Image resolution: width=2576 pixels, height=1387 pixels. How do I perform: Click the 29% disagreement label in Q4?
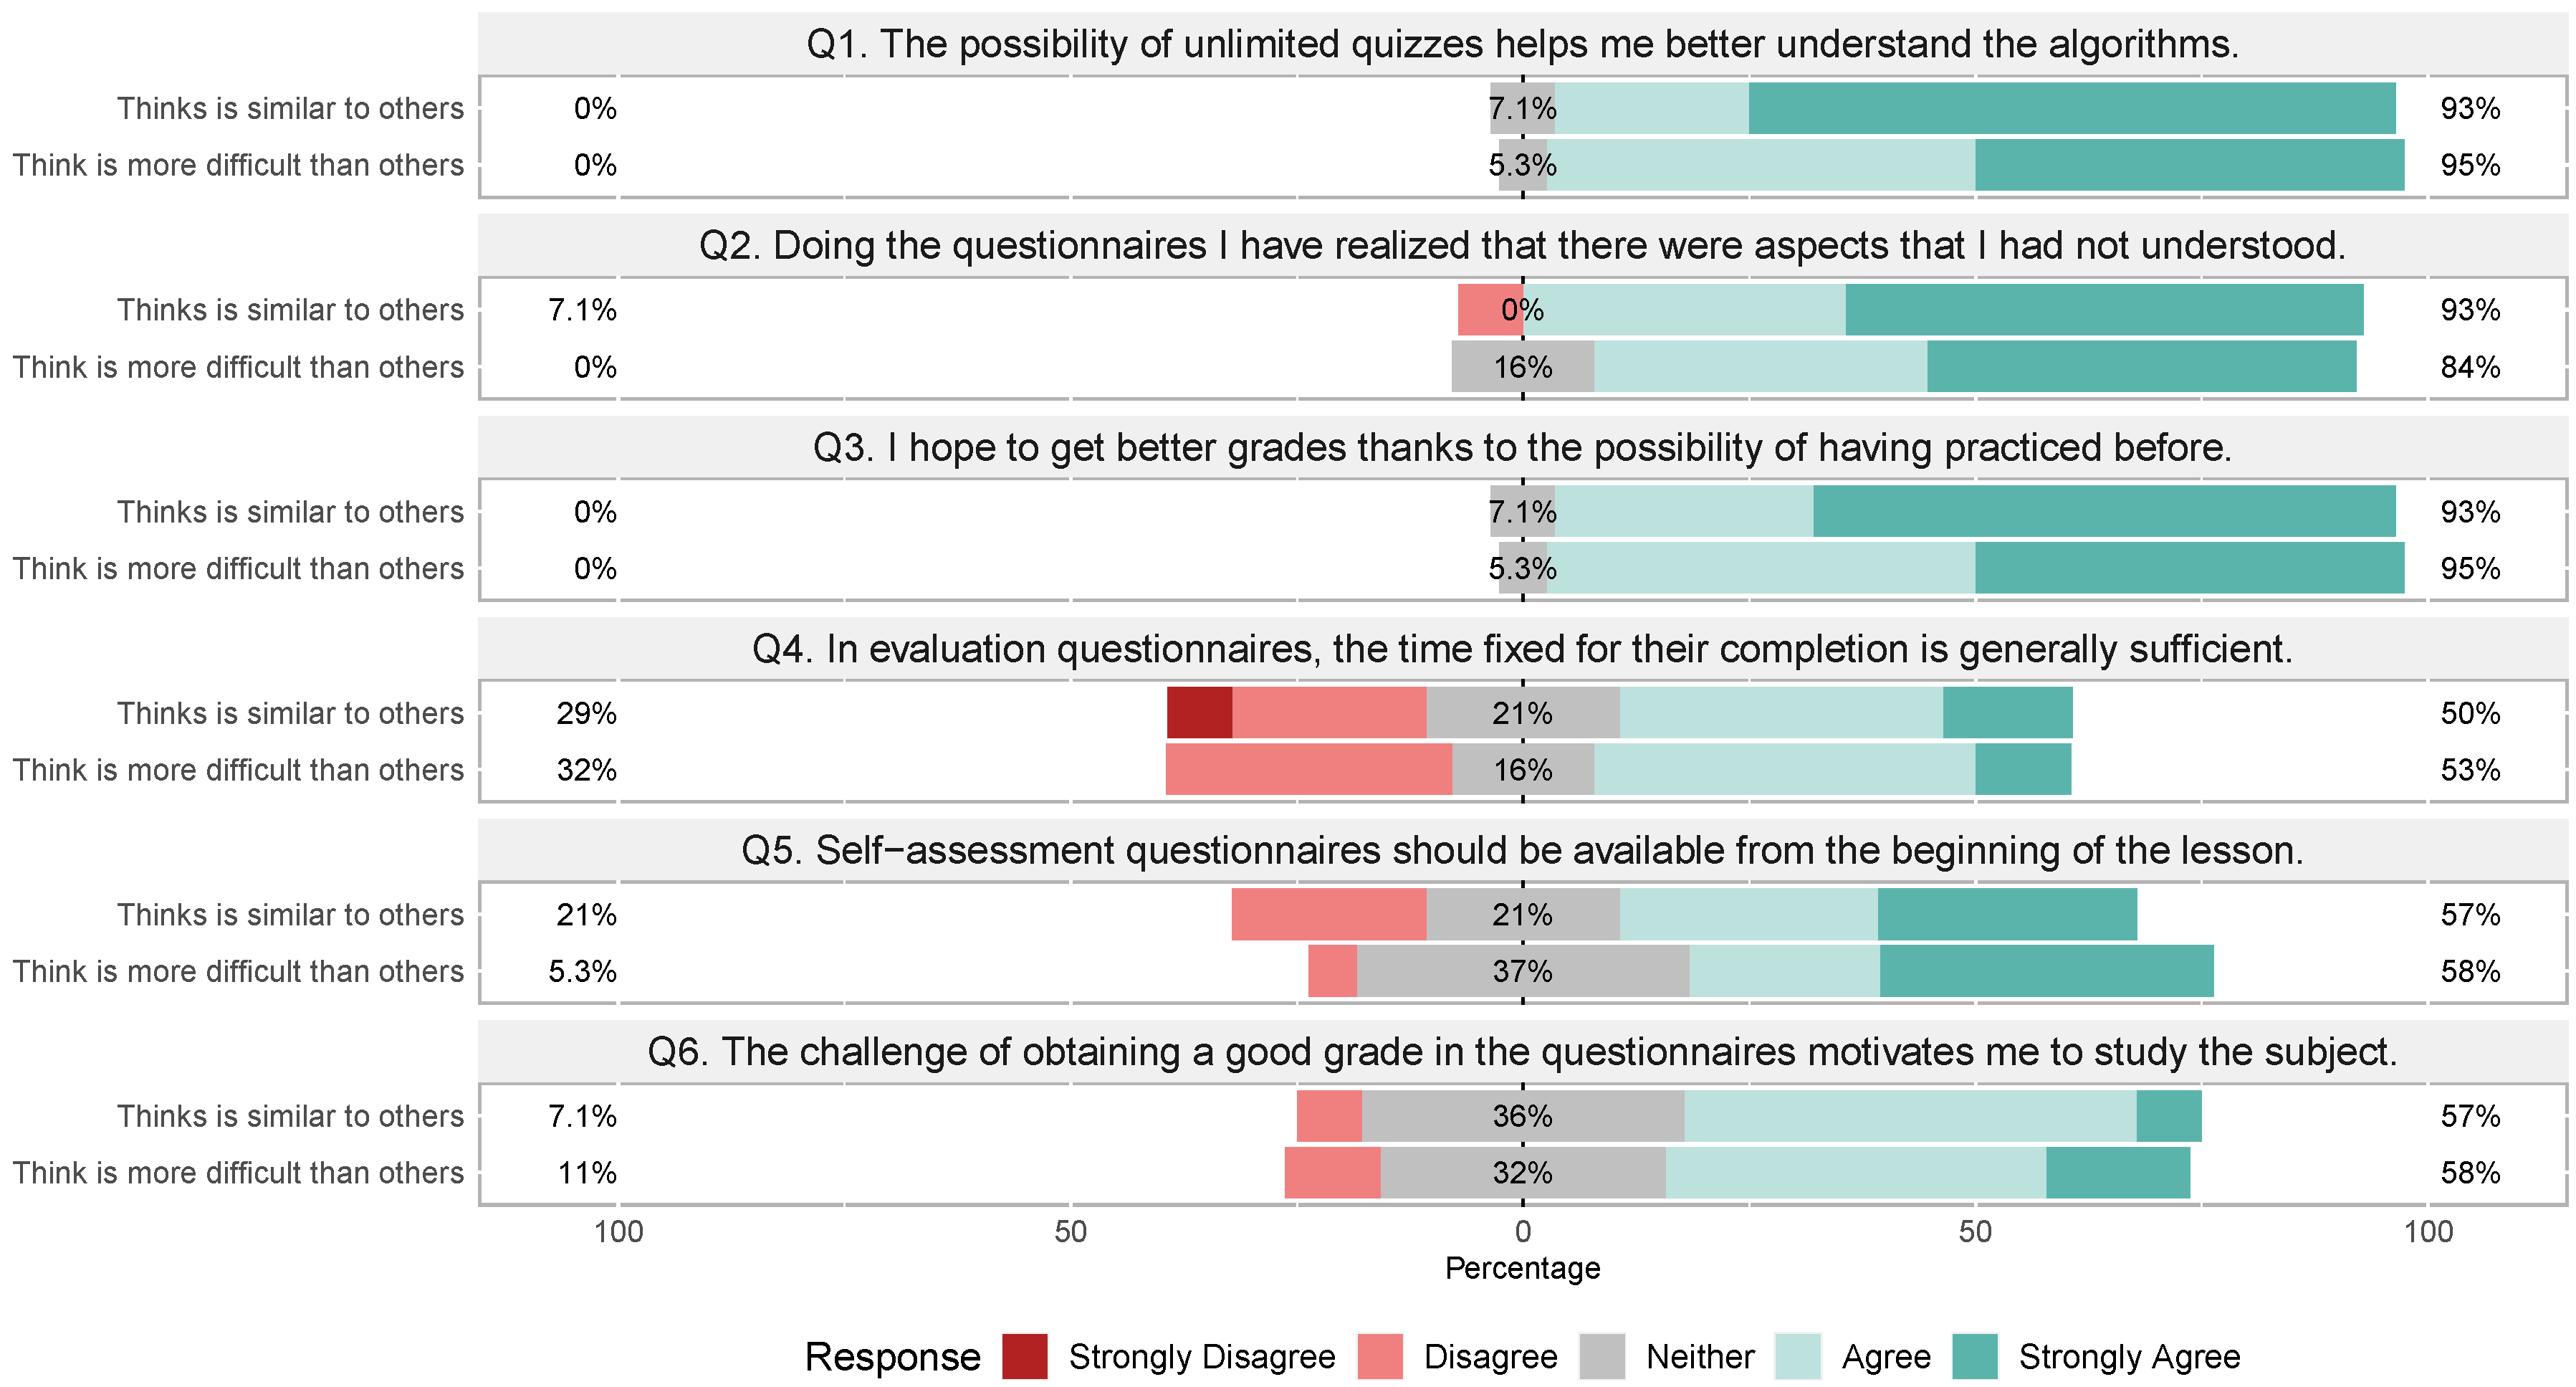[x=586, y=713]
